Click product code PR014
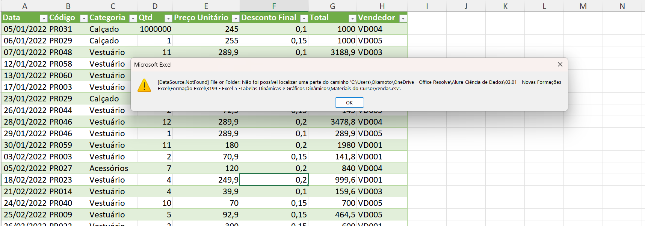The image size is (645, 226). point(68,192)
